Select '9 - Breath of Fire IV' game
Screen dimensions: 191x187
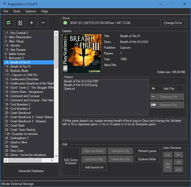(29, 67)
